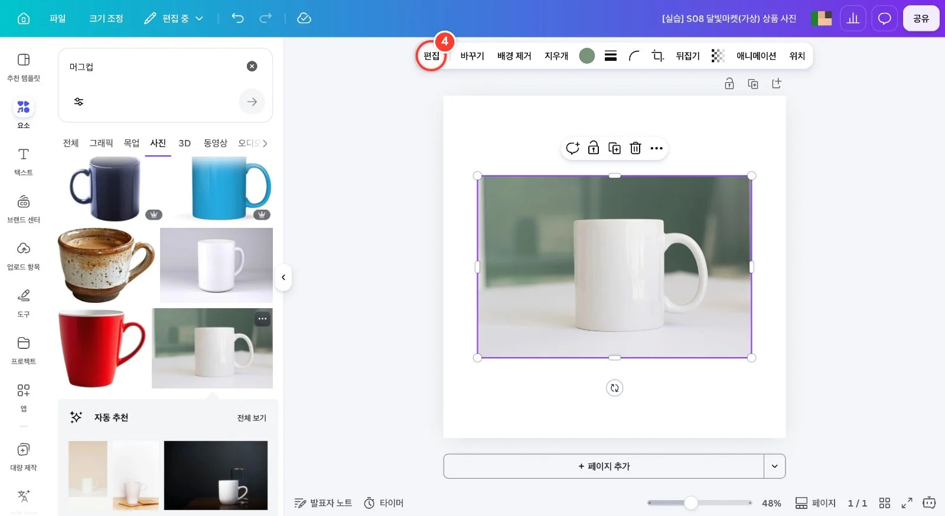Open the border style lines icon
Screen dimensions: 945x516
(611, 55)
